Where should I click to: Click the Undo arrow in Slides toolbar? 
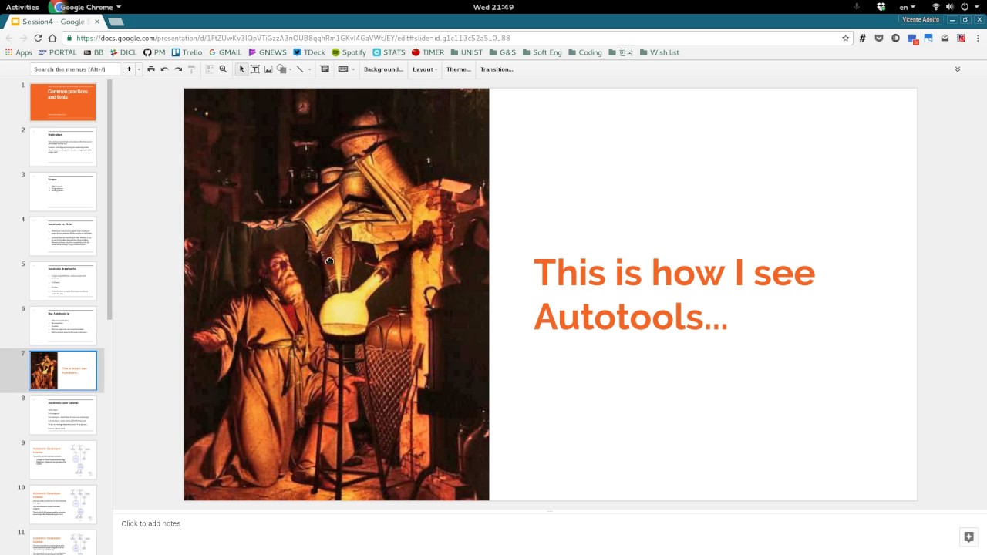click(164, 69)
